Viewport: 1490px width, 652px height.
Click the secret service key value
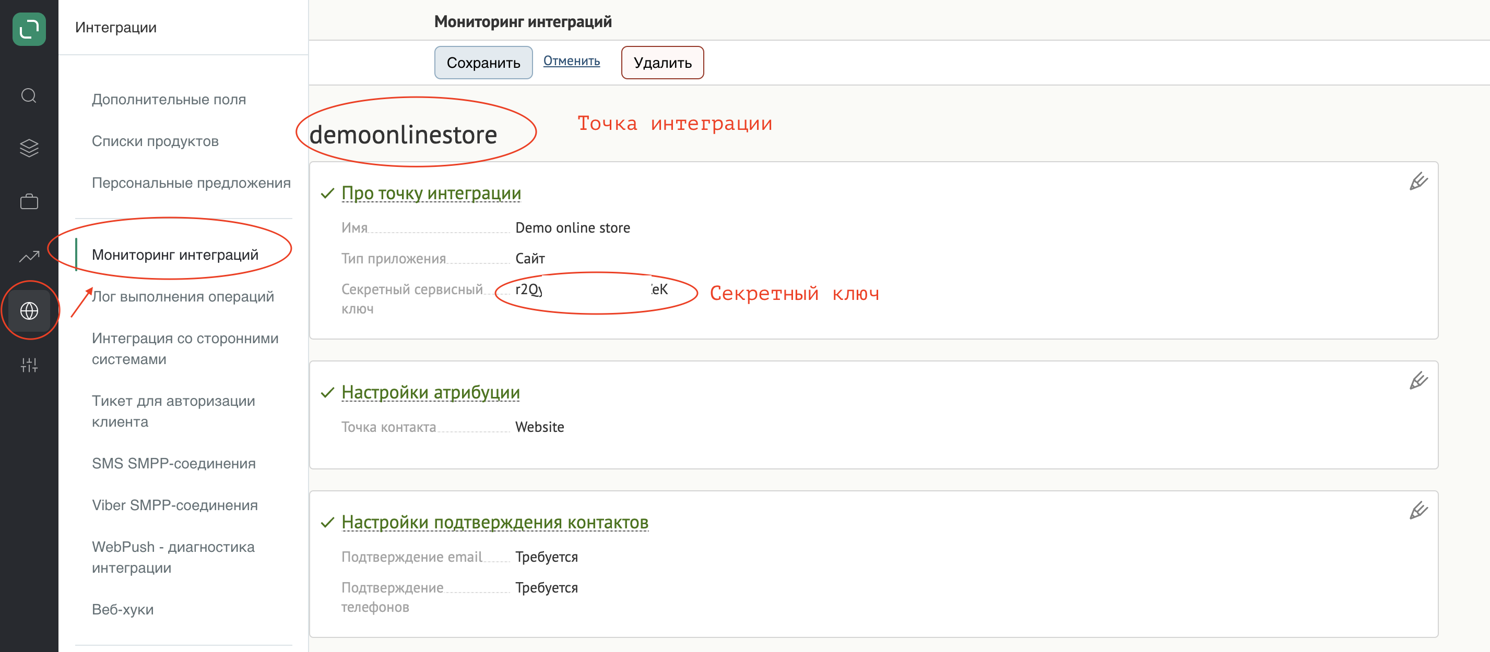pos(591,289)
